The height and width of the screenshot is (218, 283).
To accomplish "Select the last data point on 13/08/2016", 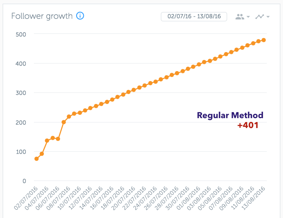I will (x=263, y=40).
